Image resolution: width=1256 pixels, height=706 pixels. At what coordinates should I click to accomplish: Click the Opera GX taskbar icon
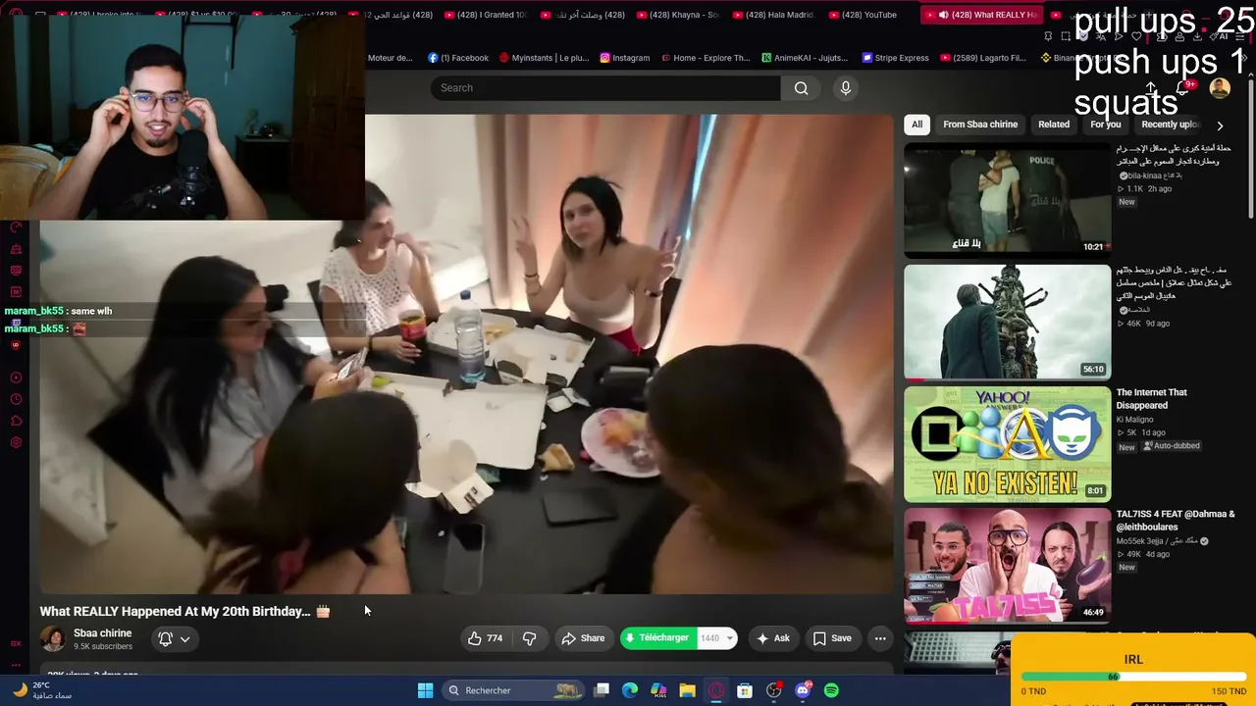(716, 690)
